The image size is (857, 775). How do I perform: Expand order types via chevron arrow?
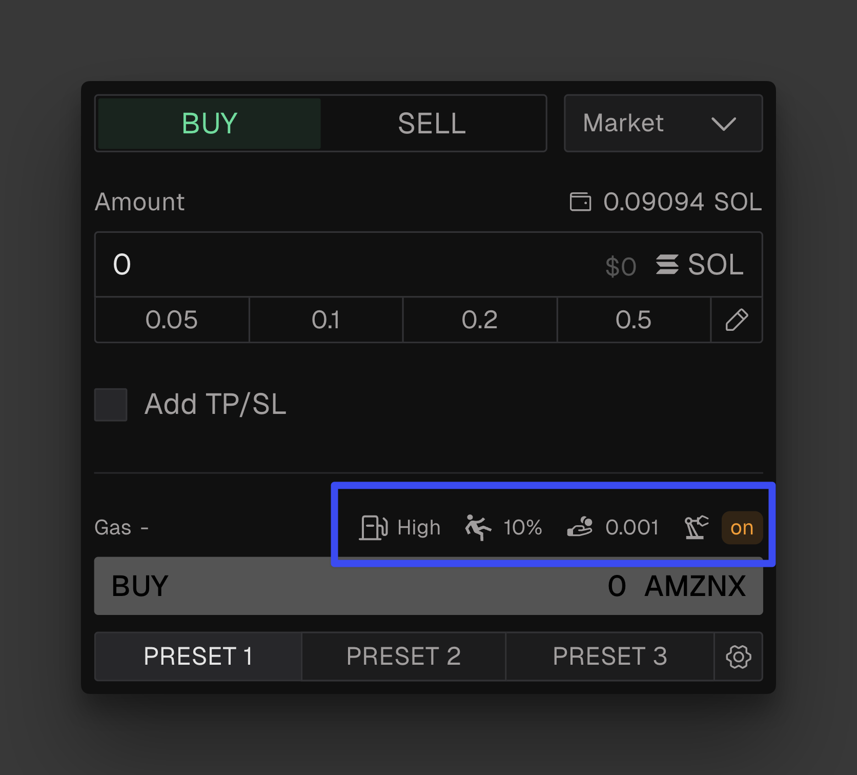pyautogui.click(x=723, y=124)
